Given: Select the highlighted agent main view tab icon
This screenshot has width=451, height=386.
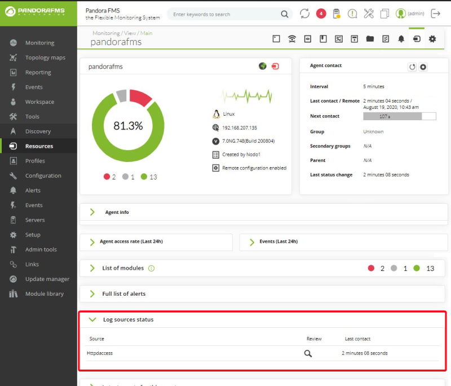Looking at the screenshot, I should (417, 38).
